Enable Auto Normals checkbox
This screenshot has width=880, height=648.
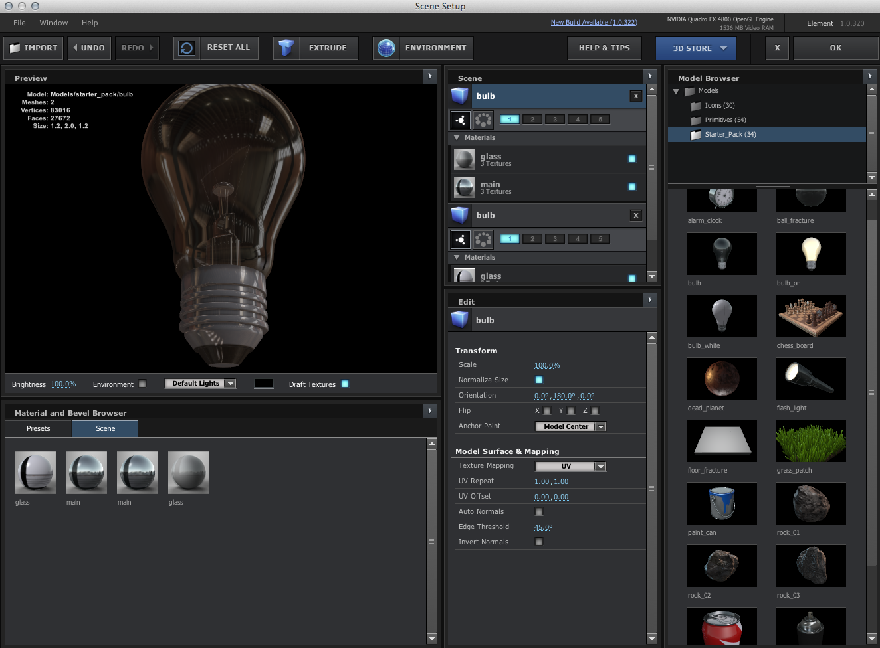(539, 511)
